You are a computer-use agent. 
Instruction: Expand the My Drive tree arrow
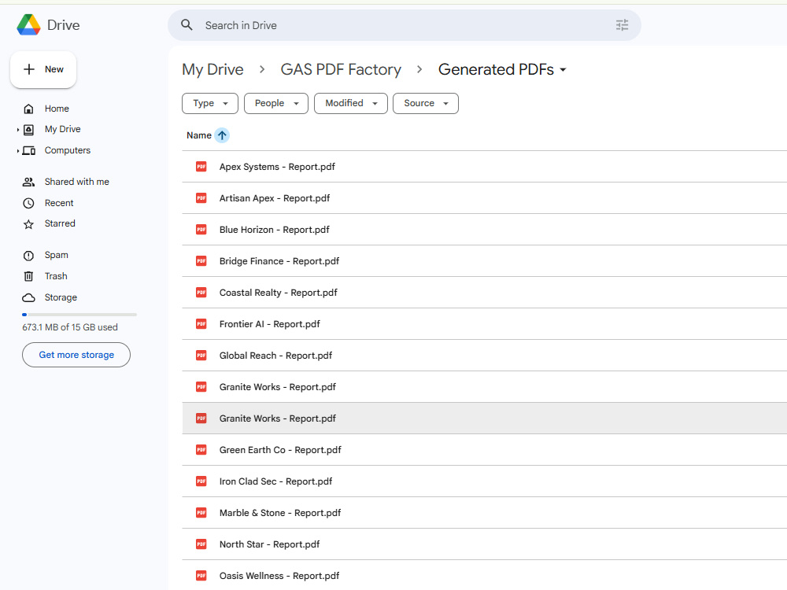[x=18, y=130]
